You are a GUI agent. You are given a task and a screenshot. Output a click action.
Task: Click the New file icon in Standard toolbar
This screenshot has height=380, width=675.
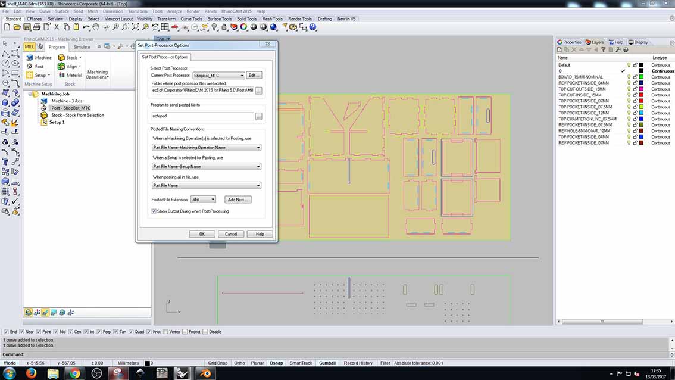click(x=7, y=27)
